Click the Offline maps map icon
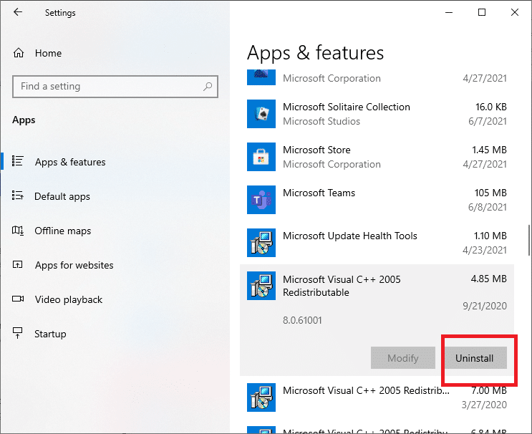The height and width of the screenshot is (434, 532). pyautogui.click(x=18, y=231)
